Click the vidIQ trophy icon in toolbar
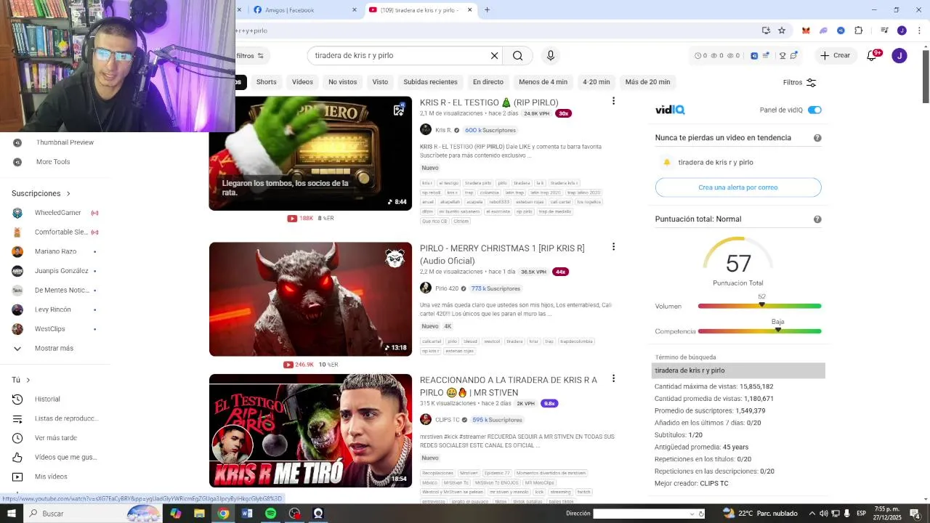The height and width of the screenshot is (523, 930). pos(783,55)
